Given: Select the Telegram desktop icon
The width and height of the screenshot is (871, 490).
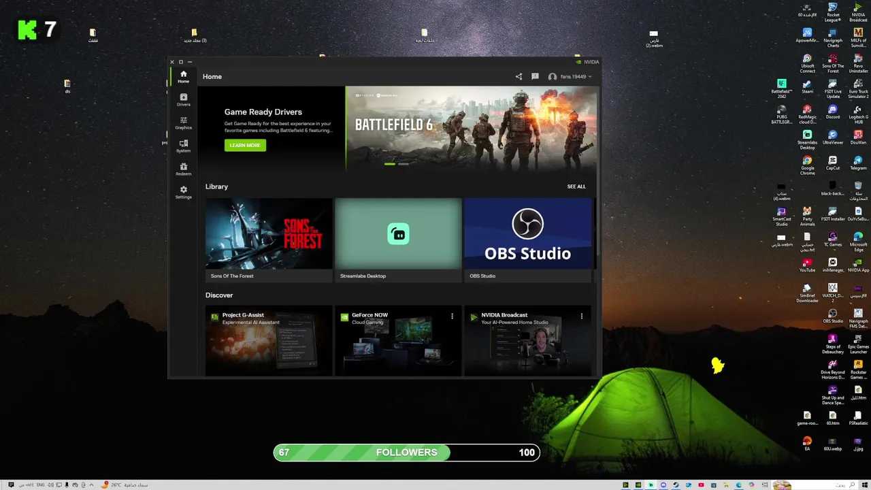Looking at the screenshot, I should click(x=858, y=163).
